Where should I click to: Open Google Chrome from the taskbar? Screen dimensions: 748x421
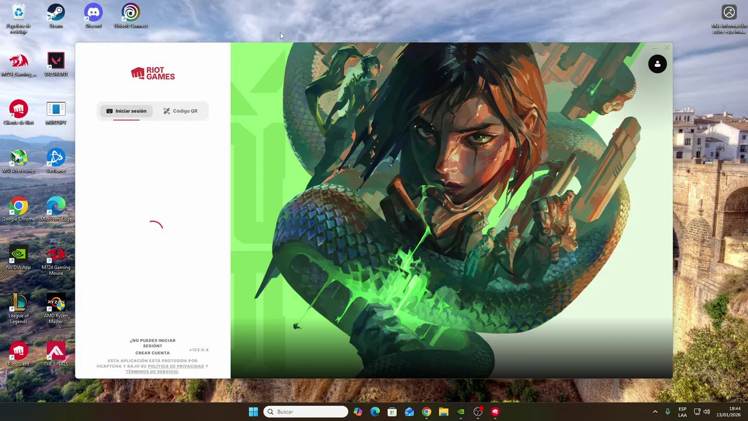tap(427, 412)
